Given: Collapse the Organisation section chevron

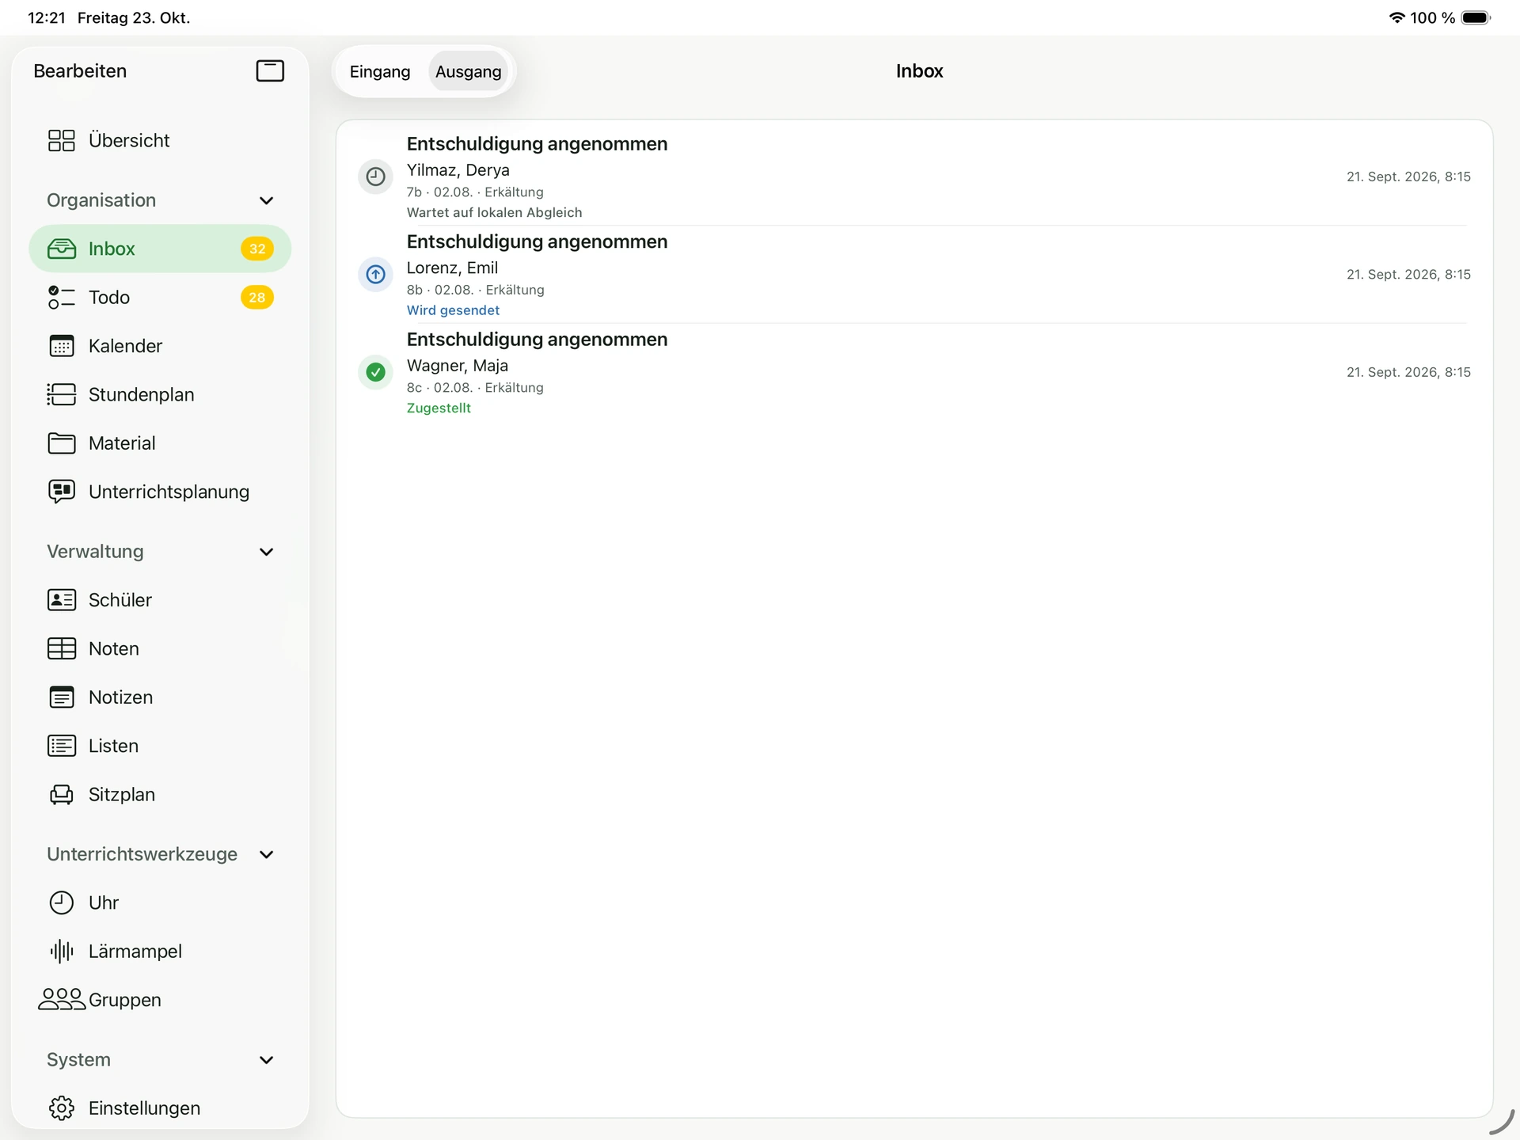Looking at the screenshot, I should pyautogui.click(x=267, y=200).
